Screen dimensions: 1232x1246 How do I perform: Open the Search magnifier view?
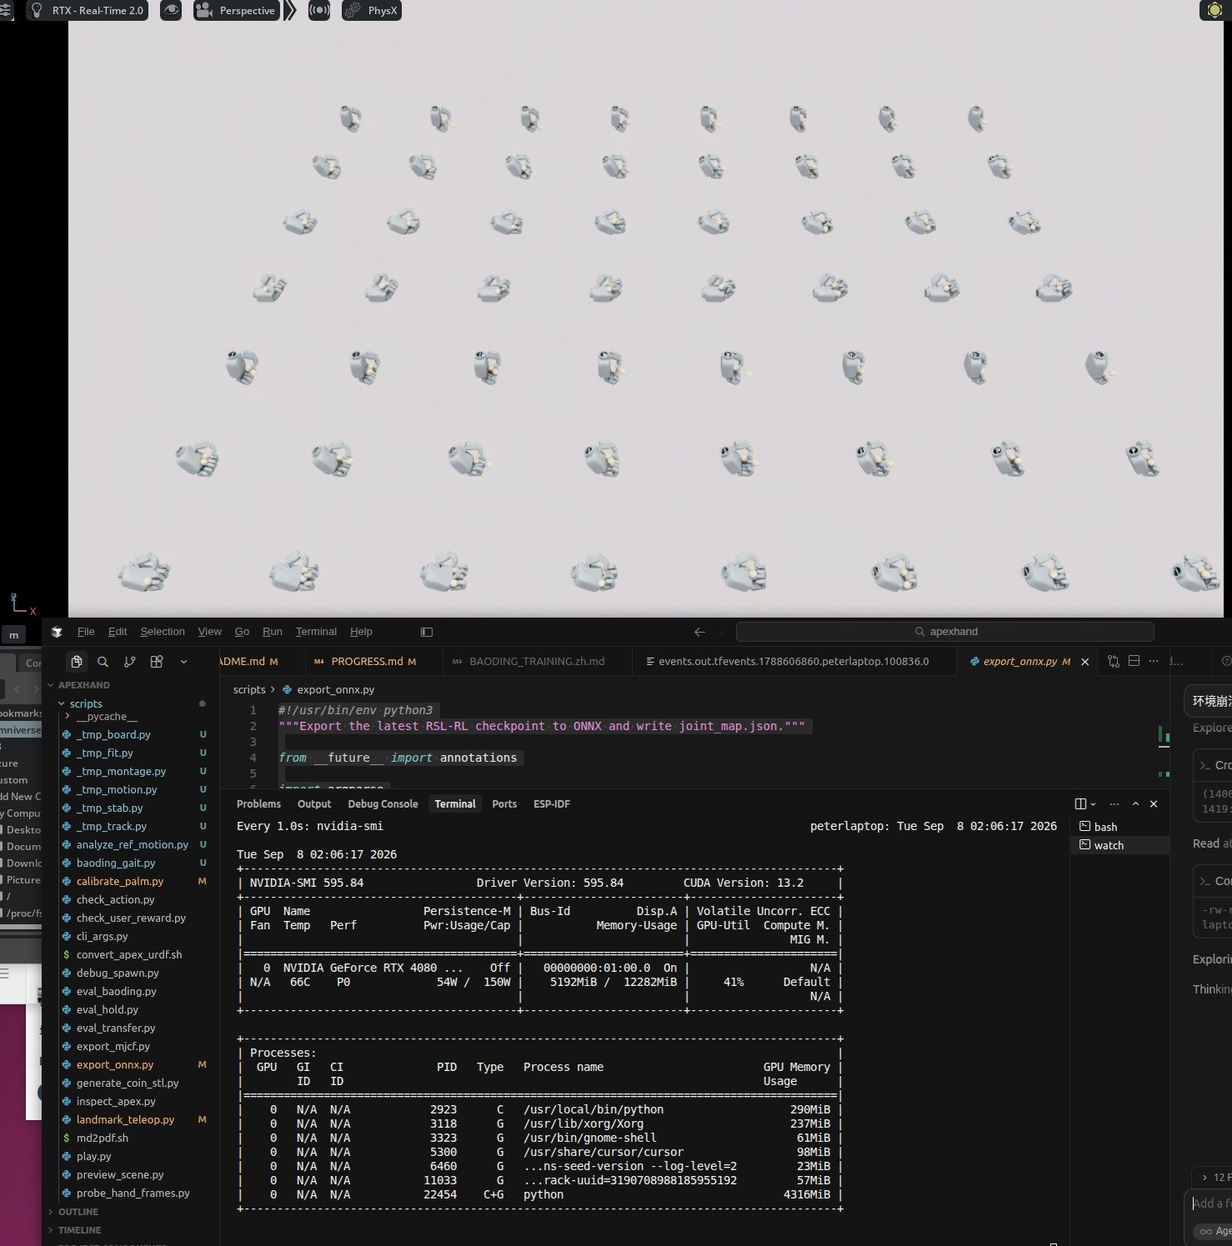click(x=103, y=662)
